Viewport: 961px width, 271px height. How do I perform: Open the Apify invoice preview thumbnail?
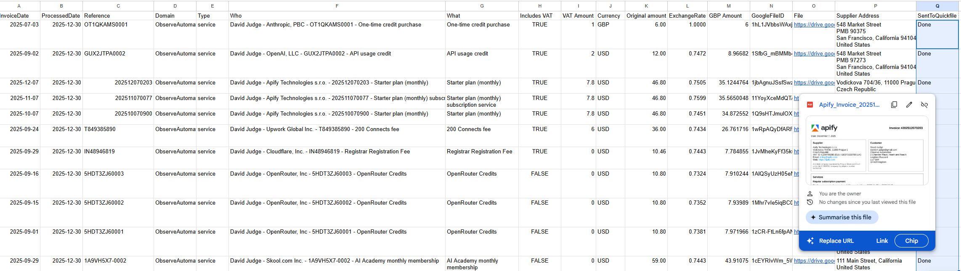click(x=867, y=150)
